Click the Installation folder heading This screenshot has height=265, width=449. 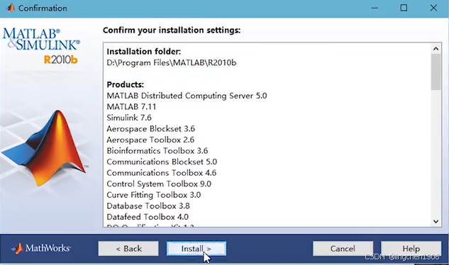[144, 52]
